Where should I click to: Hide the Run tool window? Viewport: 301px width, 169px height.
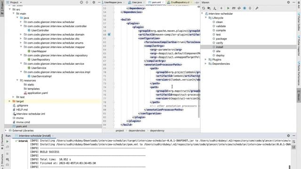(x=294, y=136)
